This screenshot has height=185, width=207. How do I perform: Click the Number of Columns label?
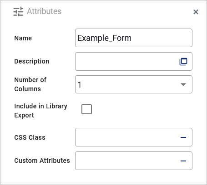pos(30,84)
